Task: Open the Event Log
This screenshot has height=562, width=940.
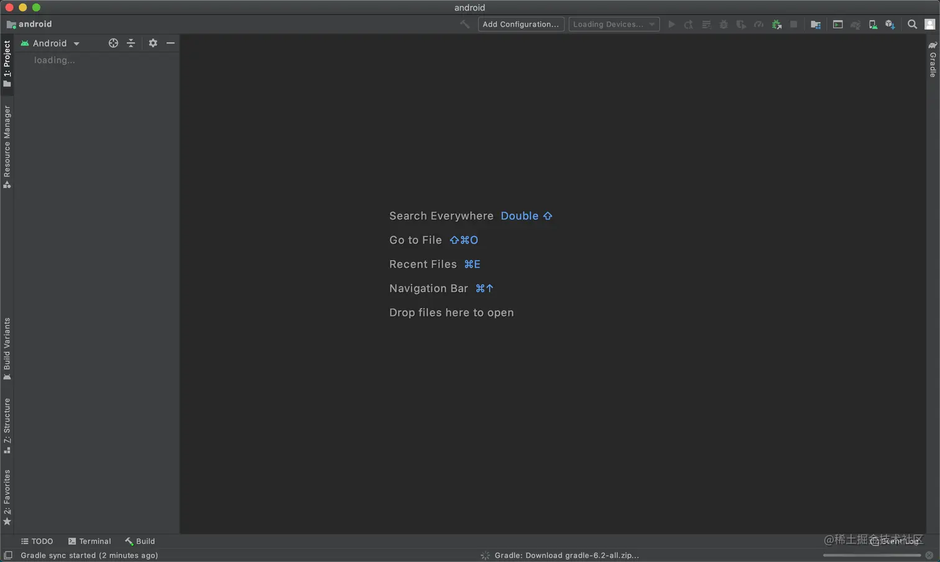Action: (895, 541)
